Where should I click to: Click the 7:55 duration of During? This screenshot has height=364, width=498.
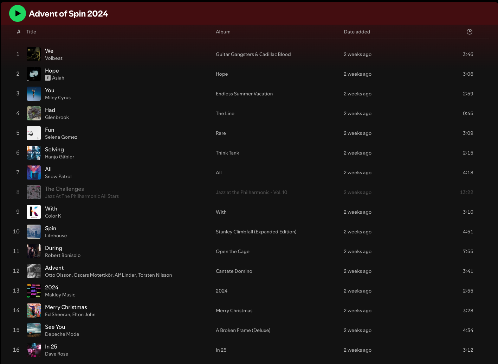click(x=468, y=251)
